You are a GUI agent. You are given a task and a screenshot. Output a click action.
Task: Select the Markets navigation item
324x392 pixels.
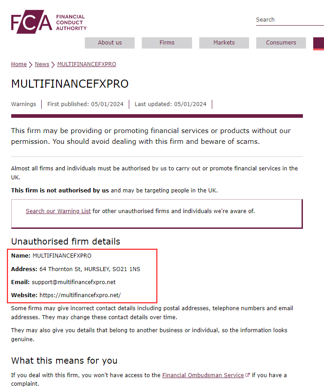[224, 43]
